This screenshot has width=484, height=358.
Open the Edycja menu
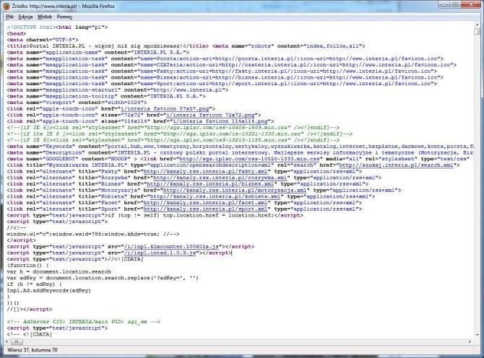(25, 17)
